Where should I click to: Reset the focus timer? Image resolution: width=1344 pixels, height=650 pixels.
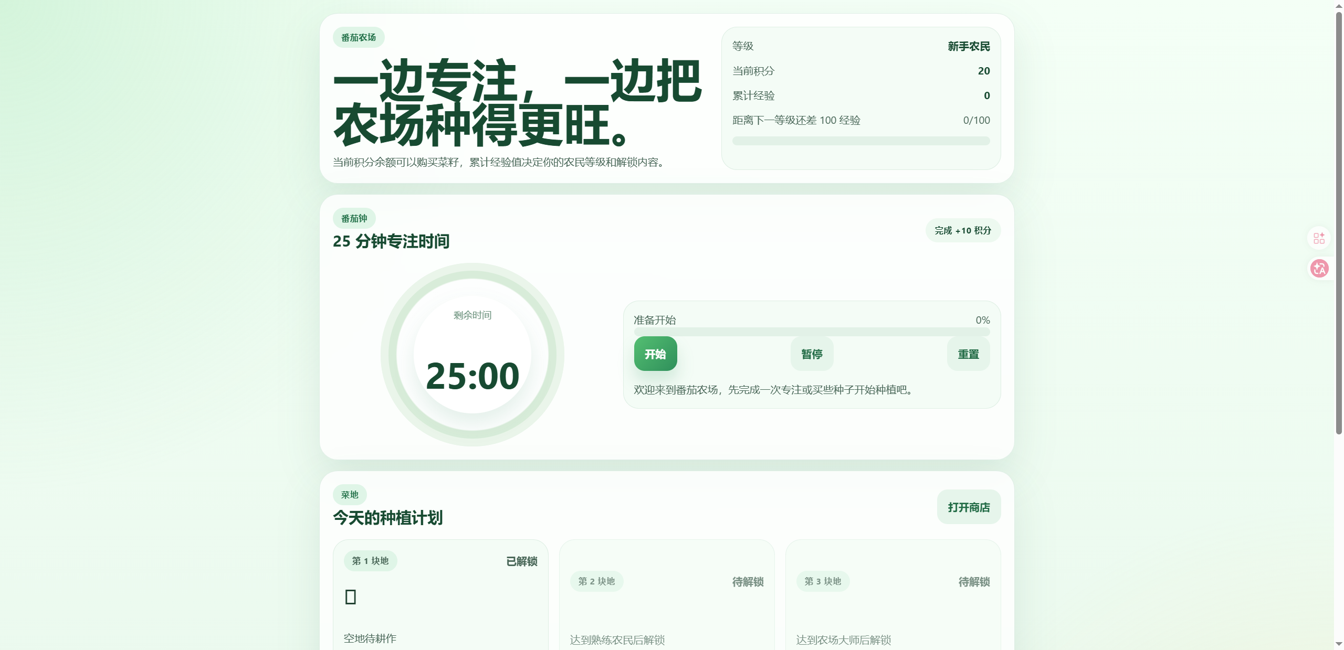pyautogui.click(x=968, y=354)
